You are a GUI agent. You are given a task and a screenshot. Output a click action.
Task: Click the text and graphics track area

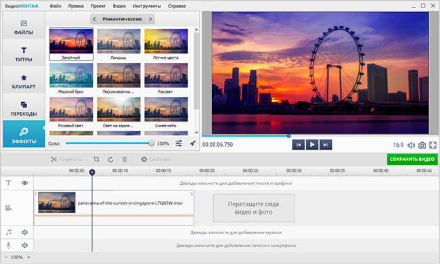click(236, 183)
